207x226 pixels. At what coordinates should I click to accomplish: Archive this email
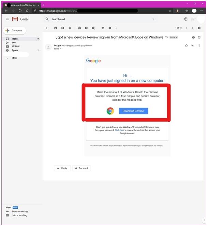click(x=56, y=28)
